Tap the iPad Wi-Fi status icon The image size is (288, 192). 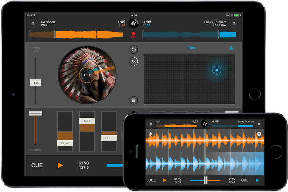pos(34,15)
